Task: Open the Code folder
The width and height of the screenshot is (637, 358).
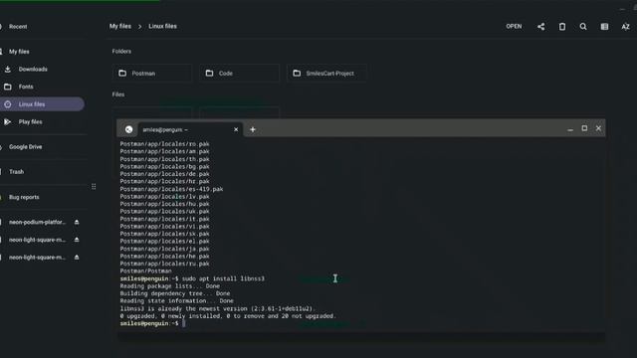Action: point(239,73)
